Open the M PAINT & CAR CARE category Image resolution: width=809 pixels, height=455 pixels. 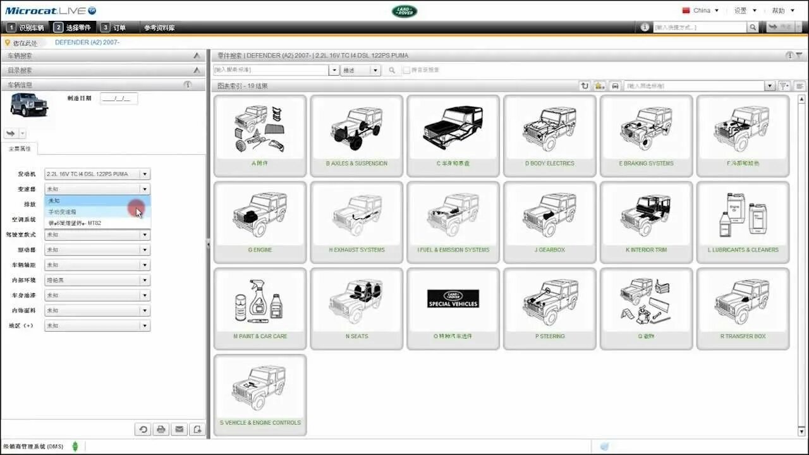[260, 309]
